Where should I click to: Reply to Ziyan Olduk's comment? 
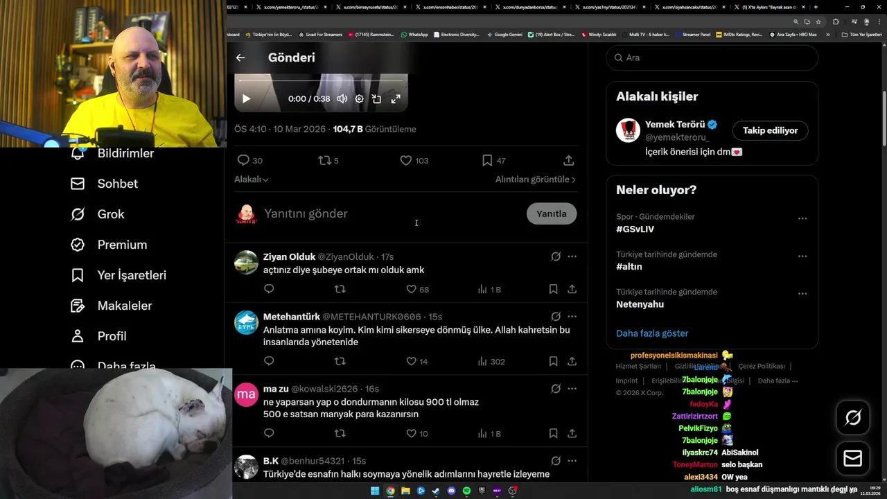point(269,289)
